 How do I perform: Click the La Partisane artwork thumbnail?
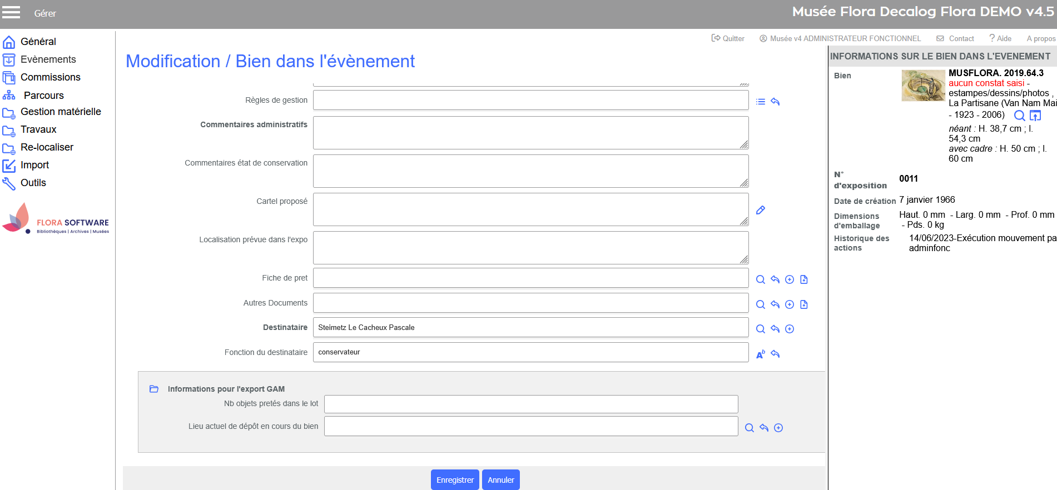(923, 86)
